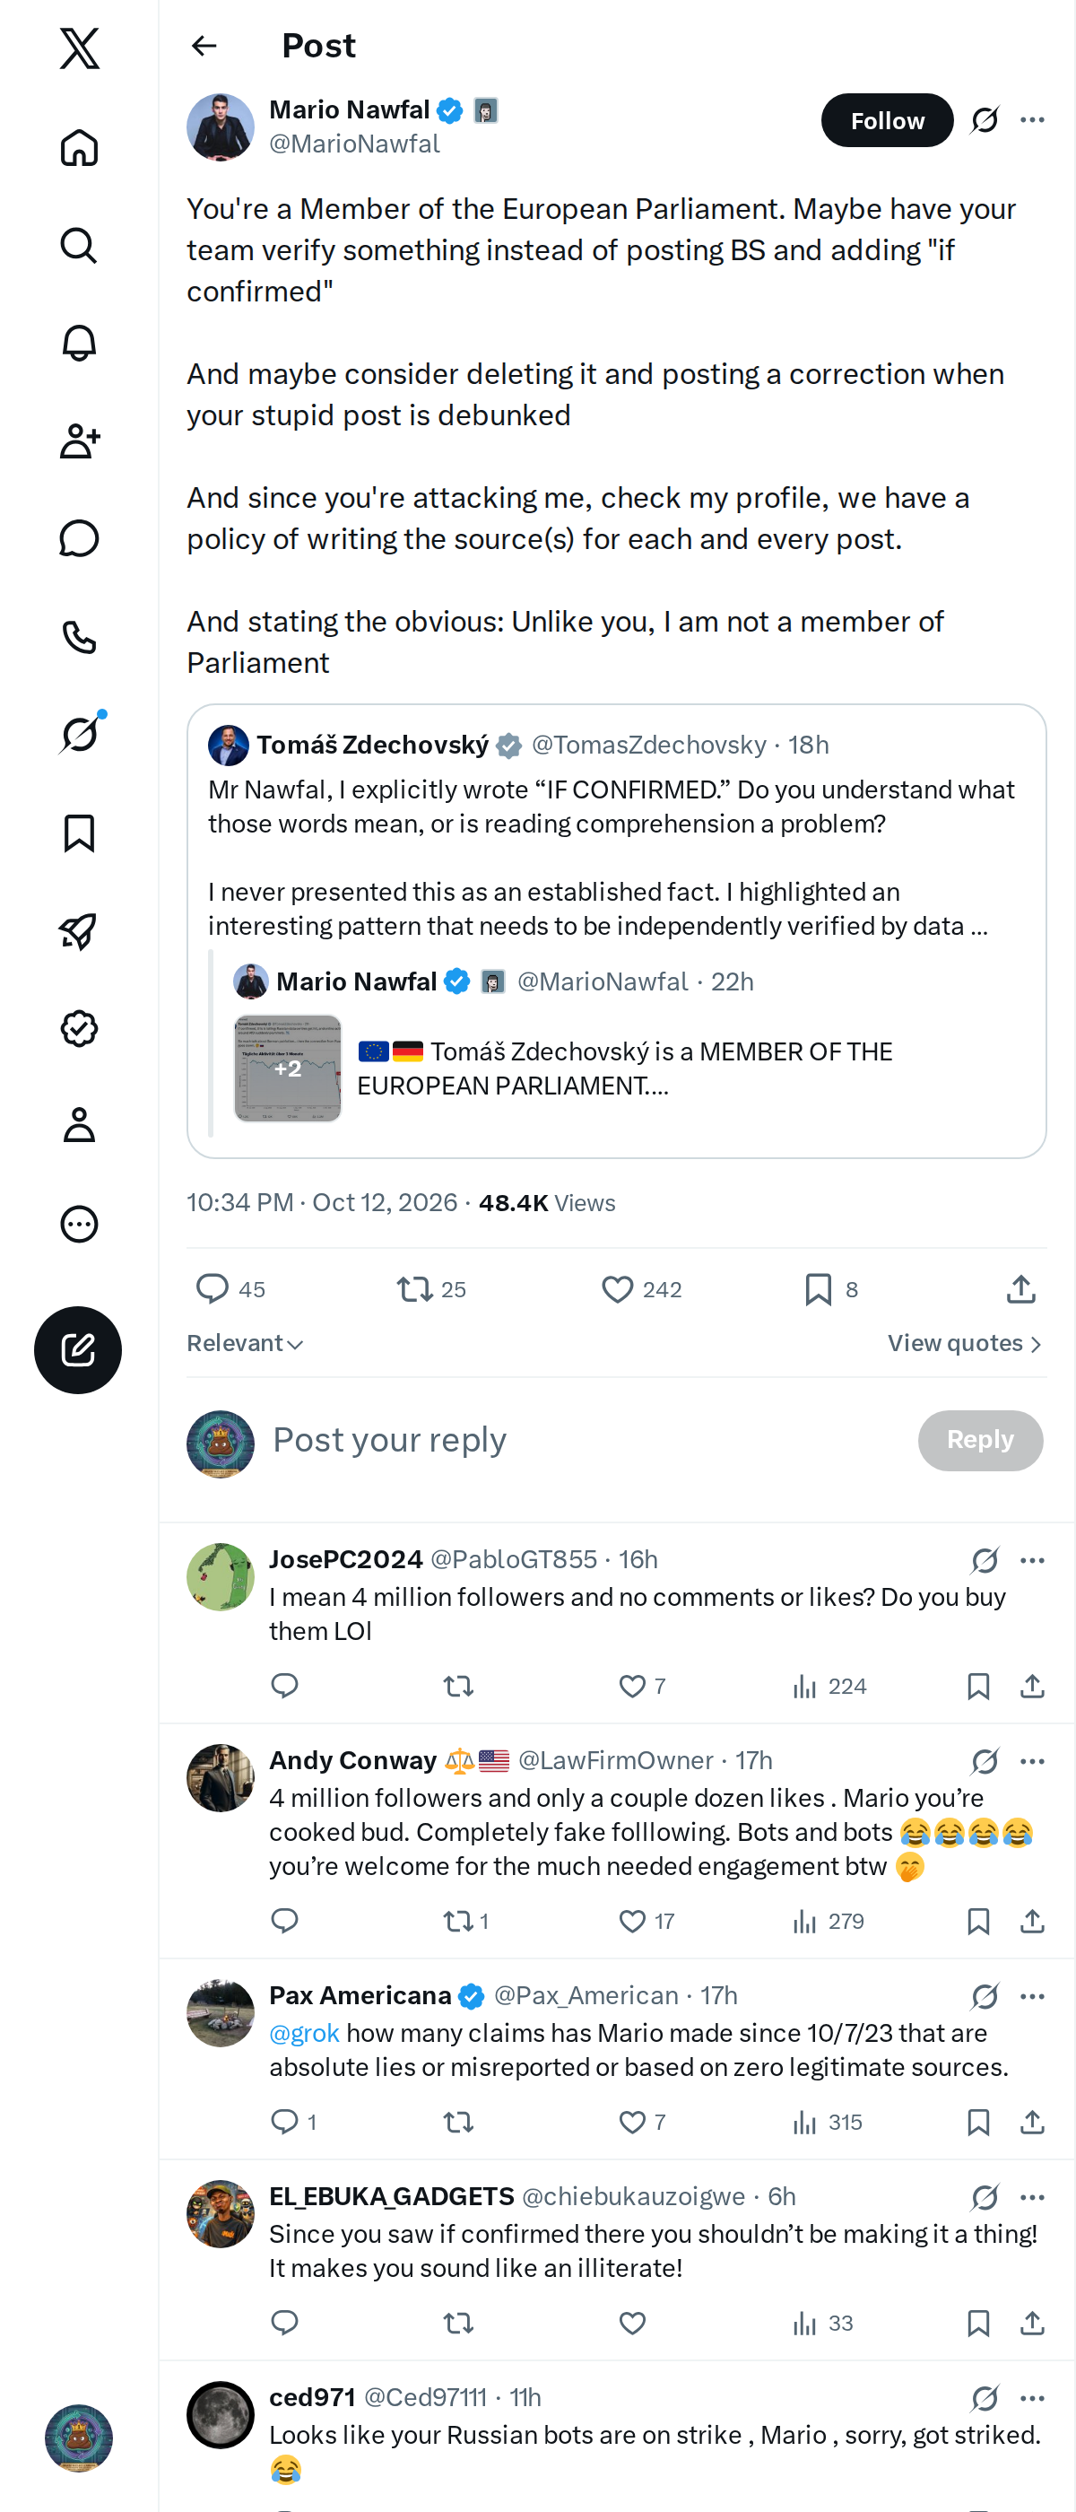Click the compose post button

click(x=78, y=1349)
